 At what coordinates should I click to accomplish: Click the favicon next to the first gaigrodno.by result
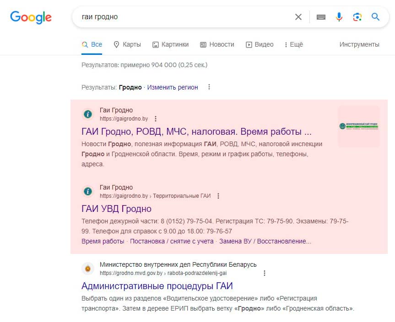point(87,114)
